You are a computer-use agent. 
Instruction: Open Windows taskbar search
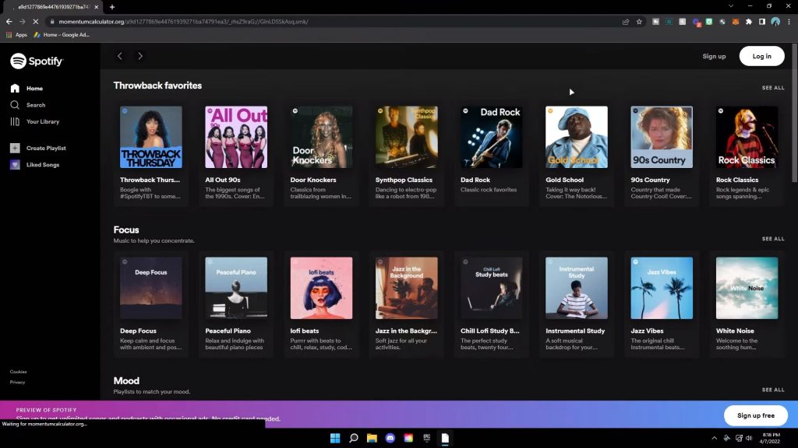354,439
